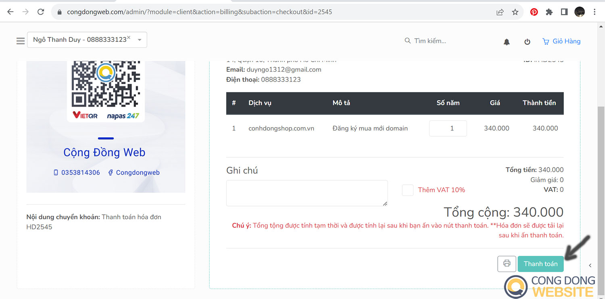The image size is (605, 299).
Task: Bookmark this page with star icon
Action: point(515,12)
